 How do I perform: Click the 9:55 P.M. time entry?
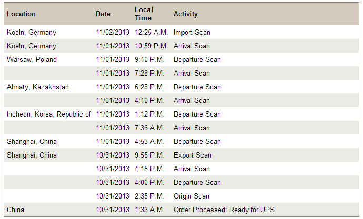(149, 155)
